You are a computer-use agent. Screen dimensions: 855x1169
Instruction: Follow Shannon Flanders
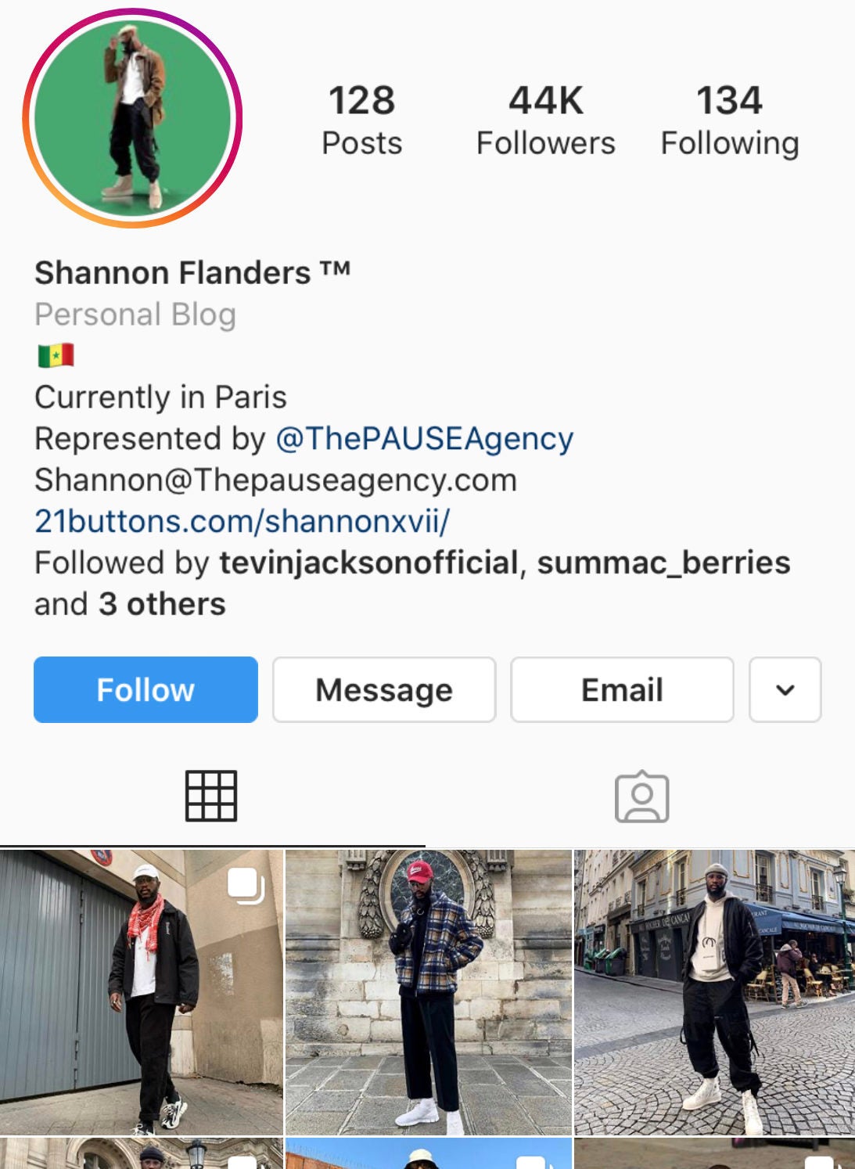coord(145,689)
